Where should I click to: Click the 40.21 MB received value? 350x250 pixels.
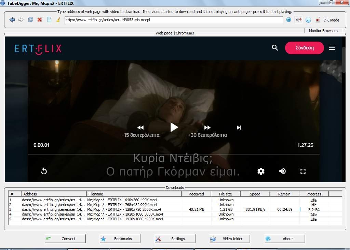[197, 209]
